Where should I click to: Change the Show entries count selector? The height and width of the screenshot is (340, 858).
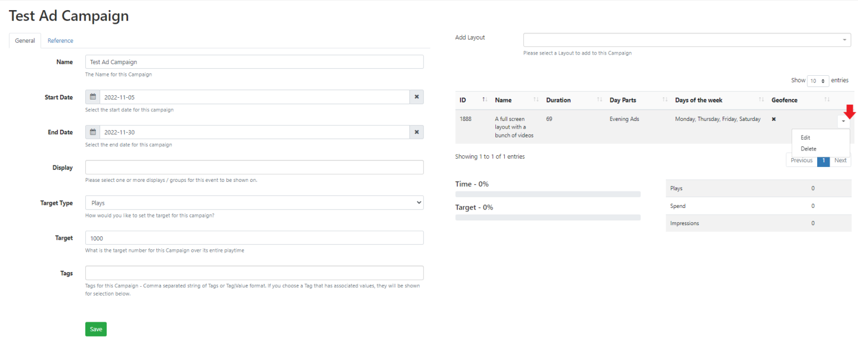[x=817, y=81]
